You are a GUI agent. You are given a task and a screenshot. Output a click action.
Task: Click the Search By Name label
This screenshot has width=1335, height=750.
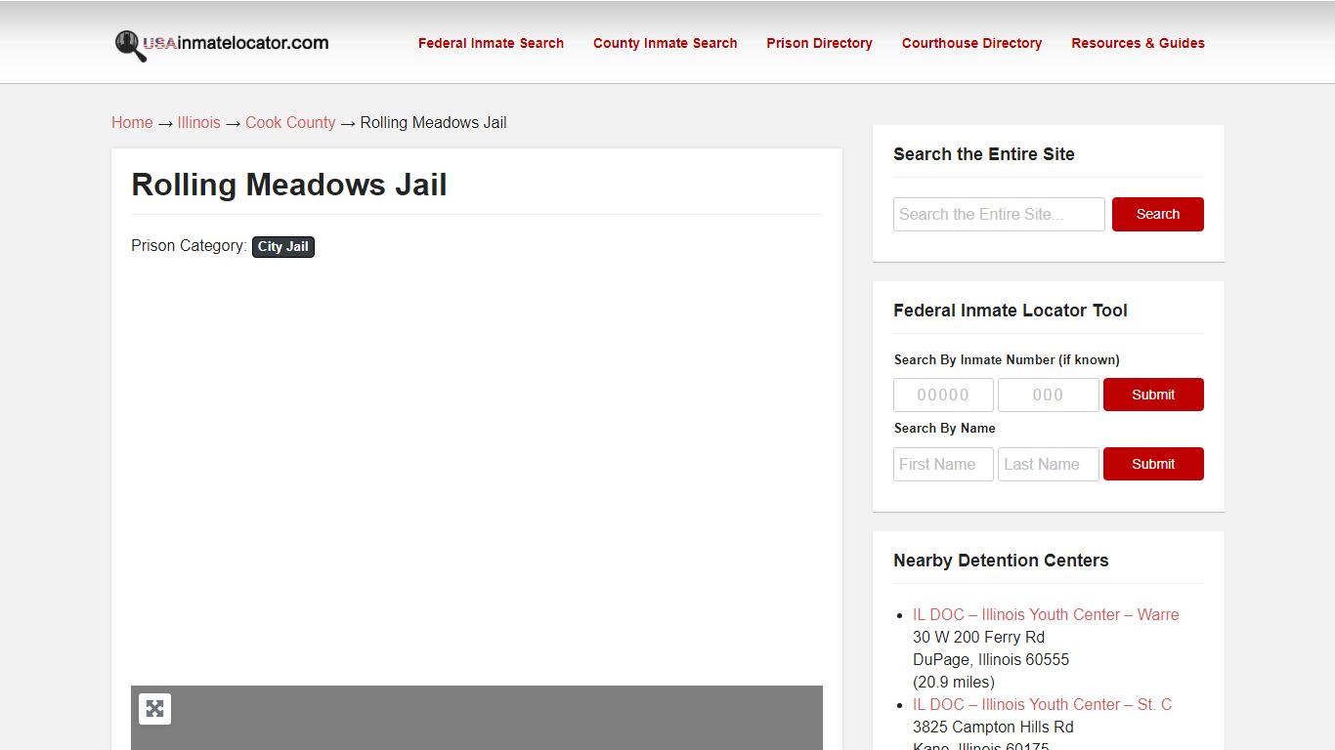tap(945, 428)
